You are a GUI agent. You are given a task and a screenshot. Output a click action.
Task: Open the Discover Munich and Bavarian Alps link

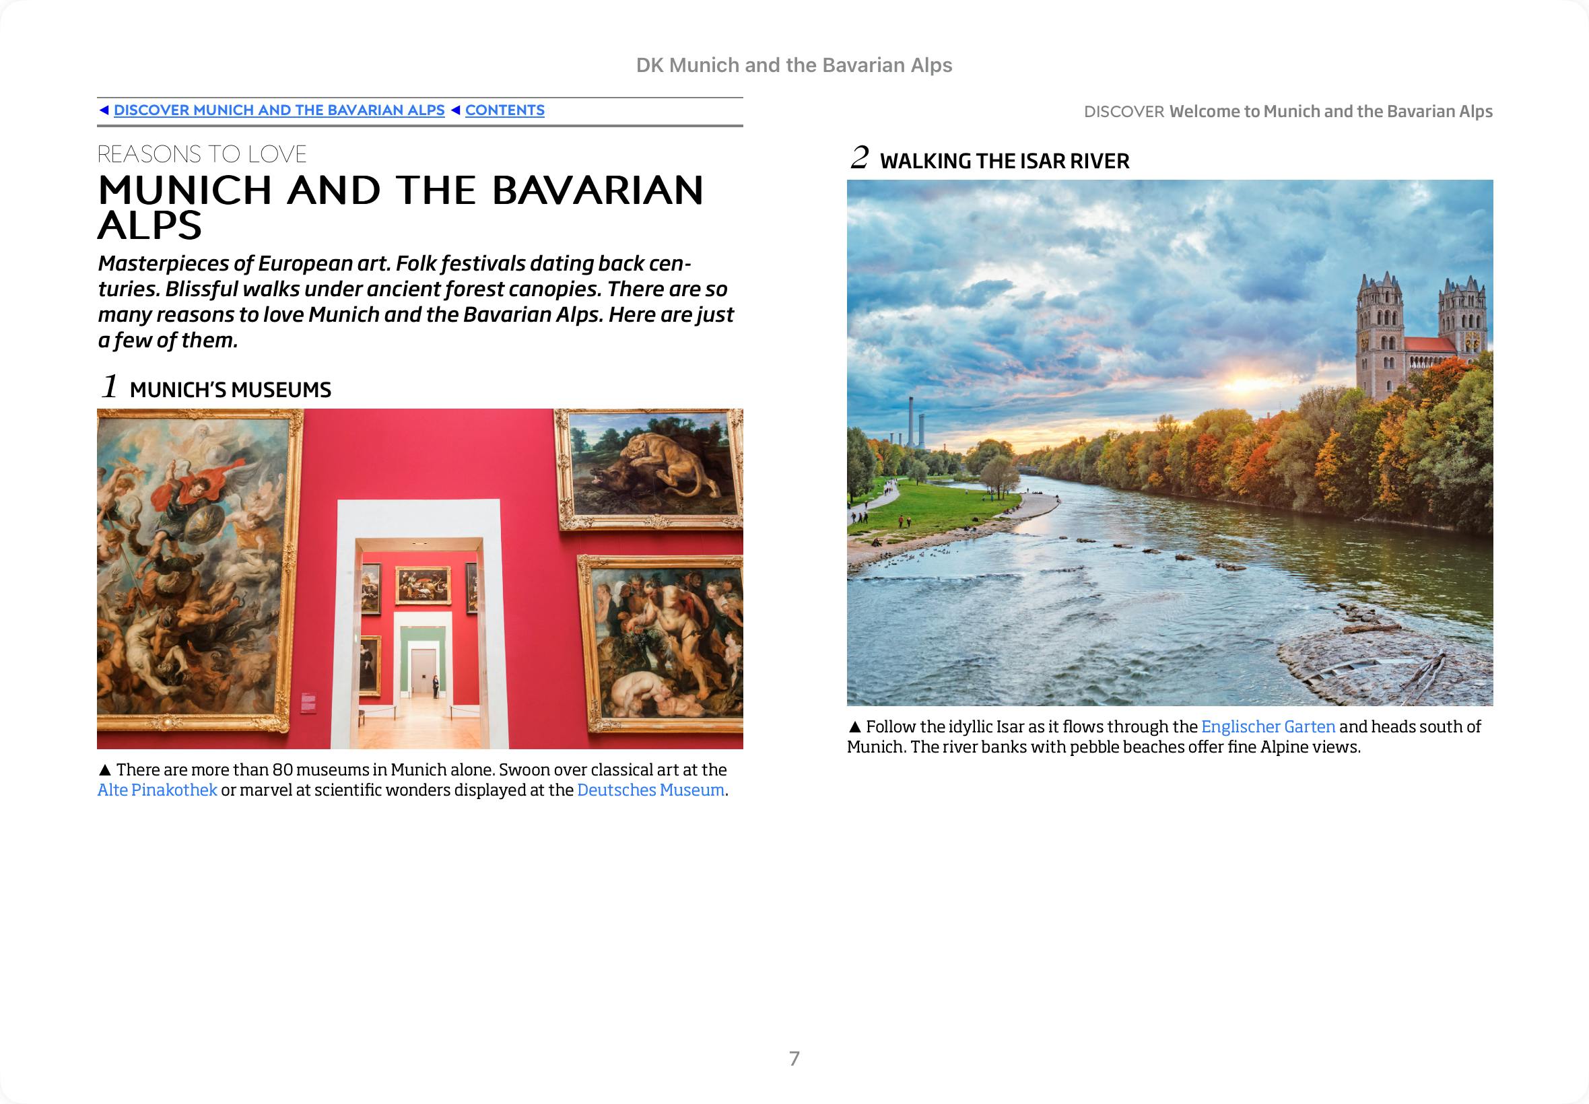coord(279,110)
